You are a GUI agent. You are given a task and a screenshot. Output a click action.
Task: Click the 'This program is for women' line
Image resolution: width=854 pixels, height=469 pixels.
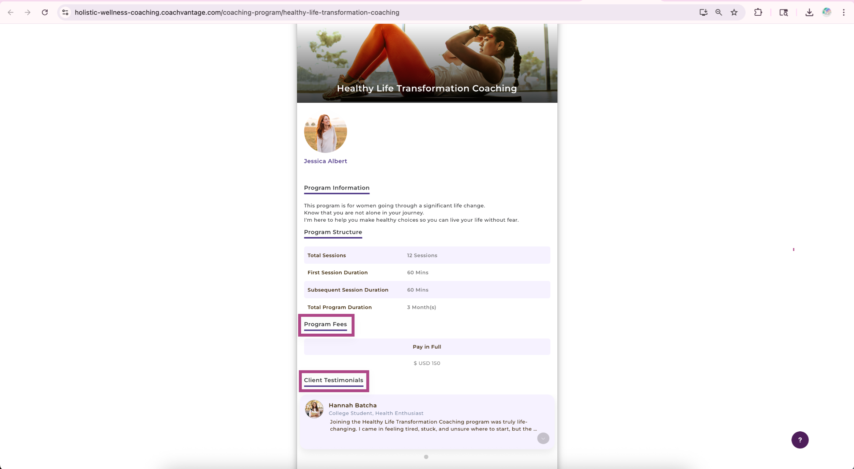pos(394,206)
